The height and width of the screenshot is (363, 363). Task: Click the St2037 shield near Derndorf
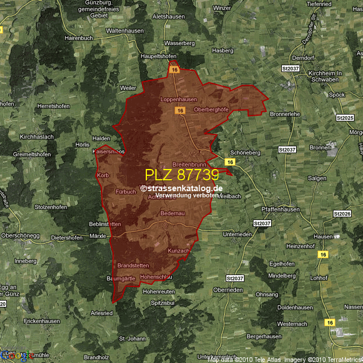pos(290,68)
